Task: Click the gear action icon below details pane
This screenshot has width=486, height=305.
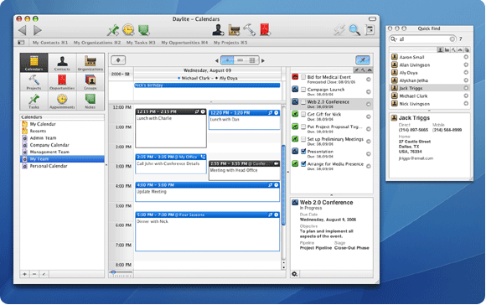Action: click(294, 274)
